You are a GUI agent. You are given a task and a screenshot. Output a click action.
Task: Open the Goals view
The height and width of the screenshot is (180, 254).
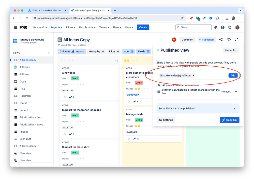32,82
